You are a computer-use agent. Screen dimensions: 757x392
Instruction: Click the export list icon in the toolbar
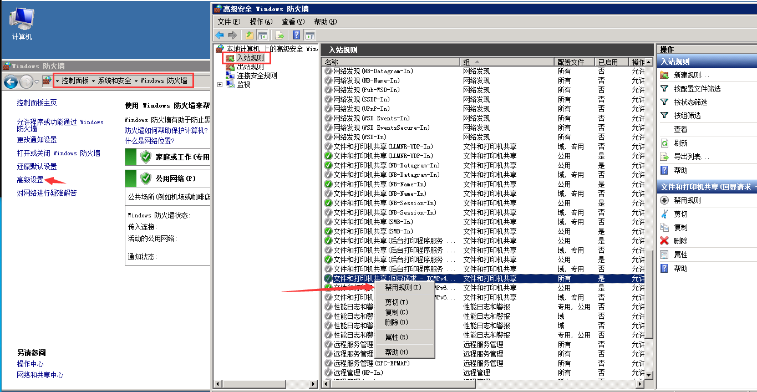280,35
